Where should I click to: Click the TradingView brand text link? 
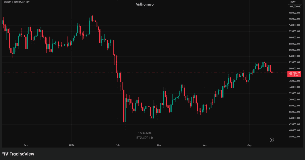click(22, 154)
